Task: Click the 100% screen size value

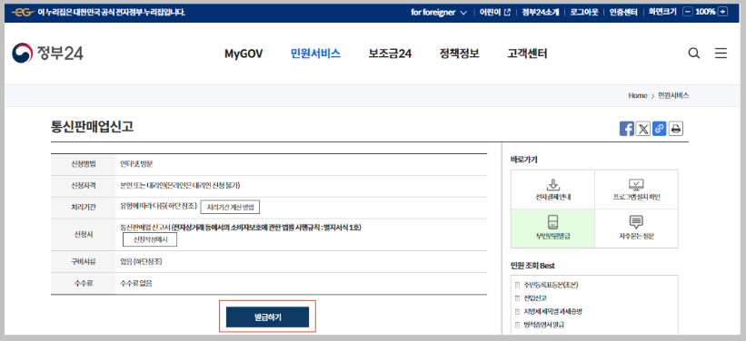Action: pos(705,12)
